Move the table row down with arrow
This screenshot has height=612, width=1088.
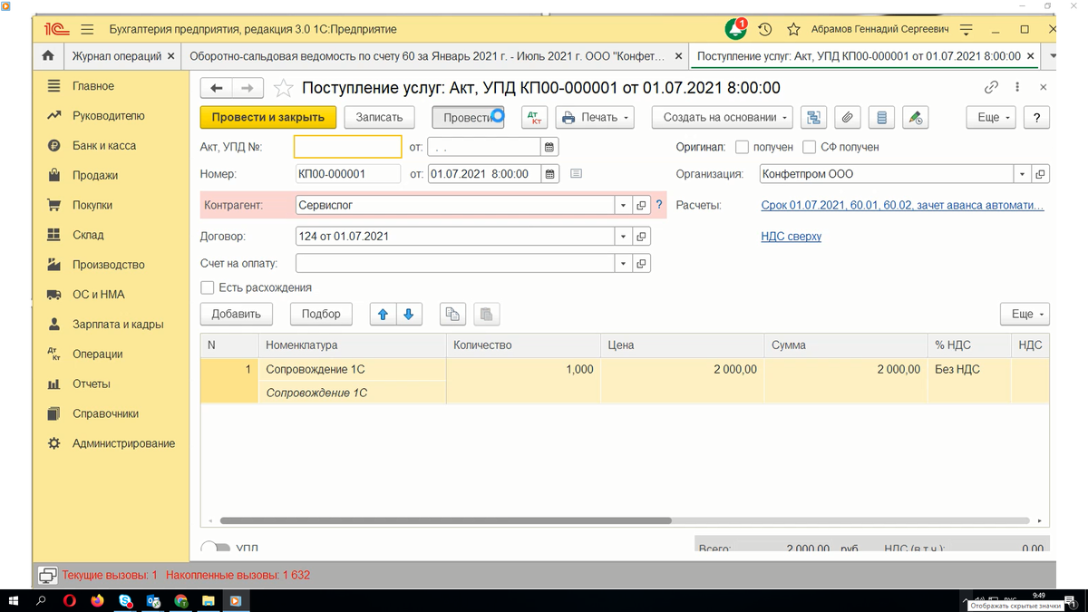coord(408,314)
